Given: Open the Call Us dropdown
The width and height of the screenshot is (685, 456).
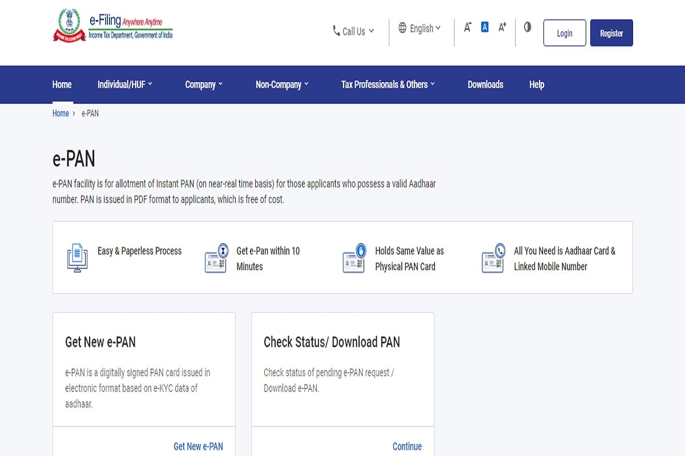Looking at the screenshot, I should (353, 31).
